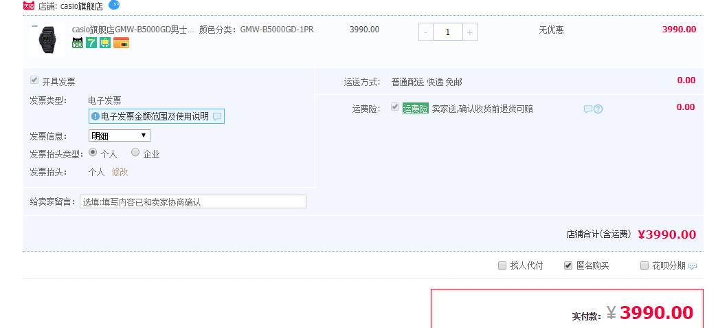
Task: Click the red Tmall logo icon
Action: tap(29, 6)
